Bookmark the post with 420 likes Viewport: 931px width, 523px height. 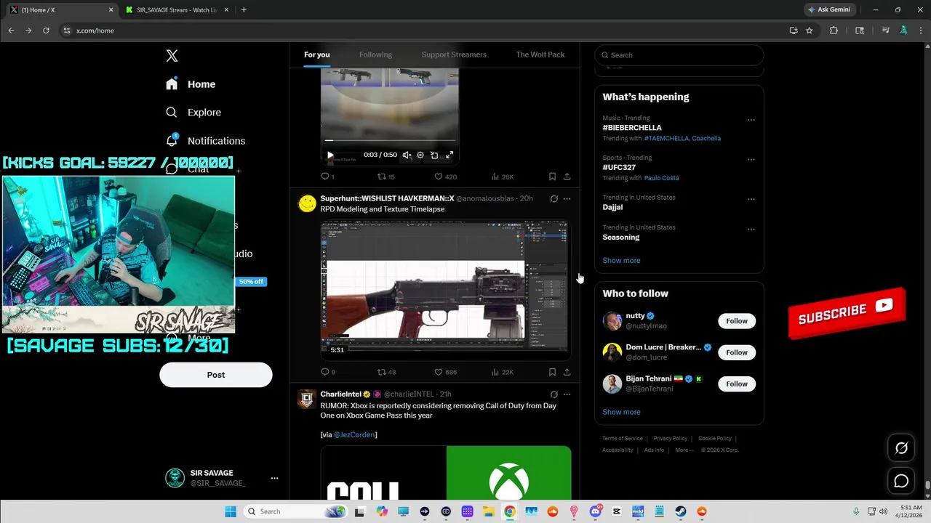point(552,177)
